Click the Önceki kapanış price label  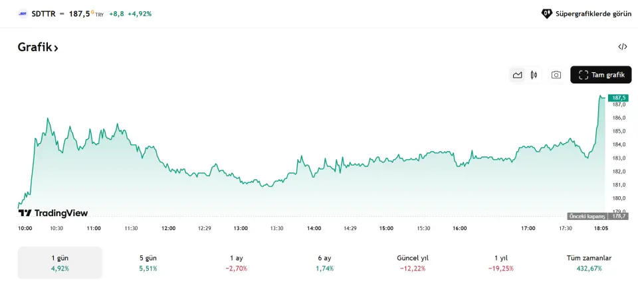click(597, 217)
